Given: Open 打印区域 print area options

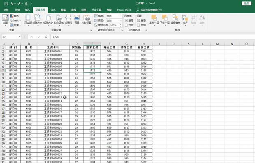Looking at the screenshot, I should [59, 20].
